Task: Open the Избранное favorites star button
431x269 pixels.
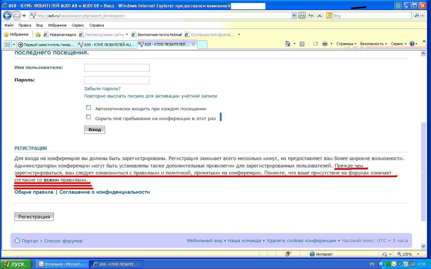Action: (16, 34)
